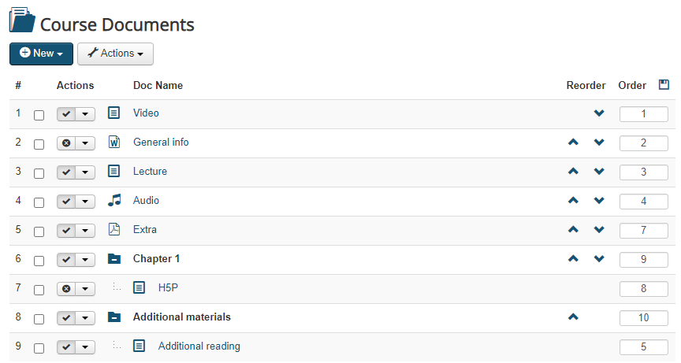The width and height of the screenshot is (681, 363).
Task: Collapse the Additional materials folder
Action: 113,317
